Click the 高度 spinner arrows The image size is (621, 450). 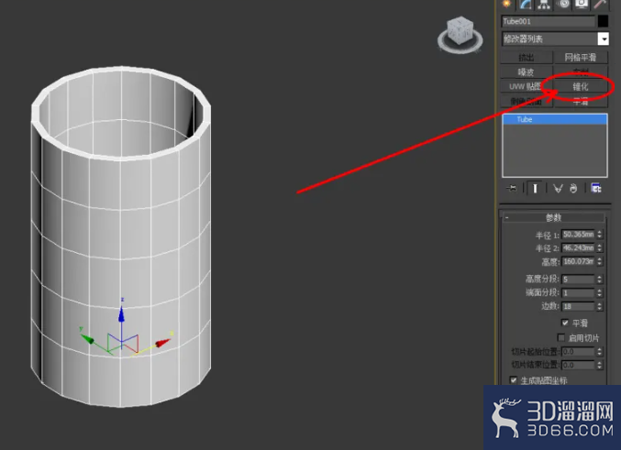tap(600, 261)
